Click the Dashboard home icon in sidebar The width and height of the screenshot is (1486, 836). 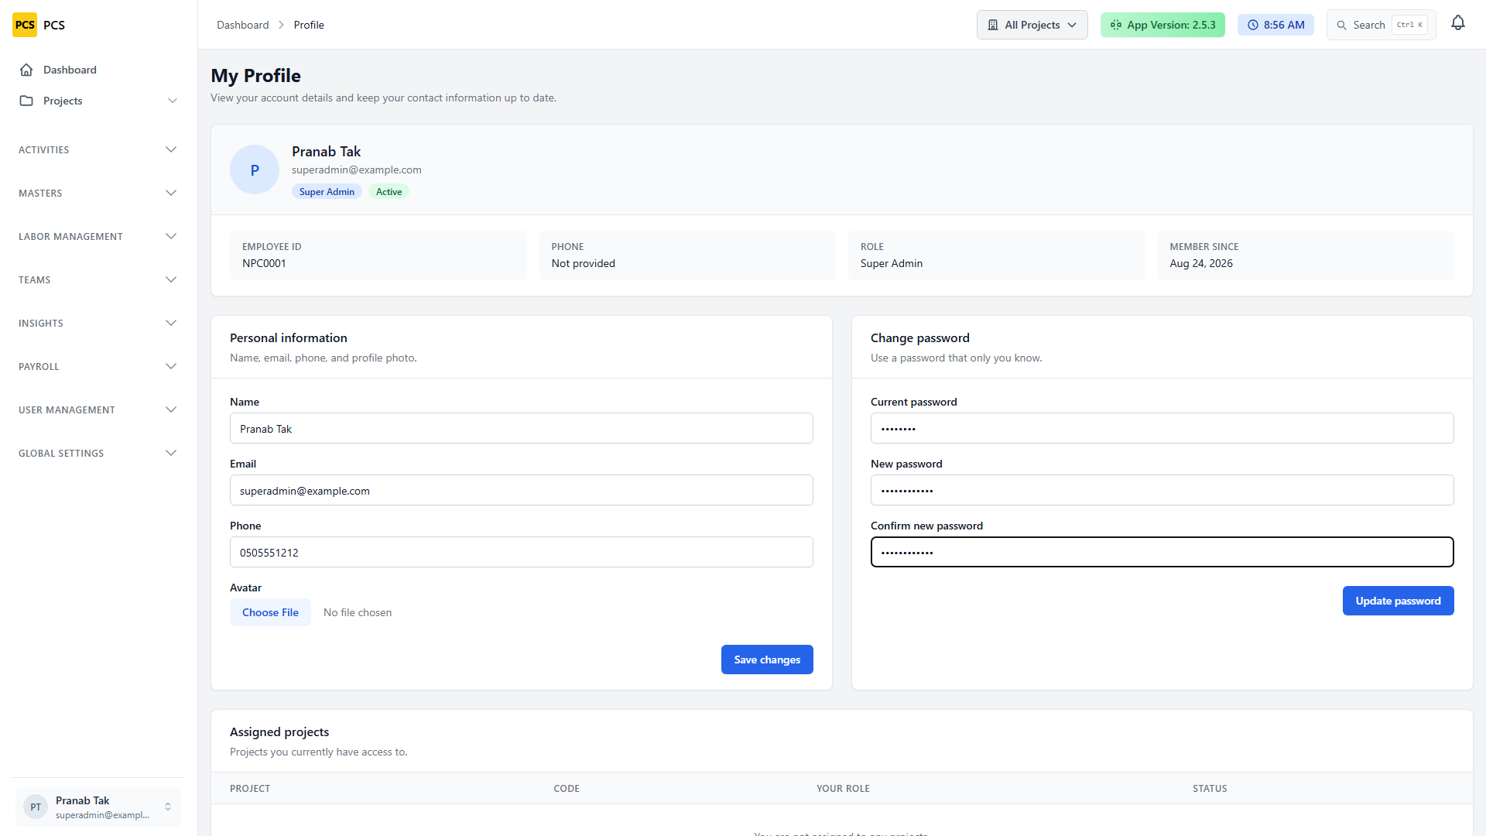pyautogui.click(x=26, y=70)
